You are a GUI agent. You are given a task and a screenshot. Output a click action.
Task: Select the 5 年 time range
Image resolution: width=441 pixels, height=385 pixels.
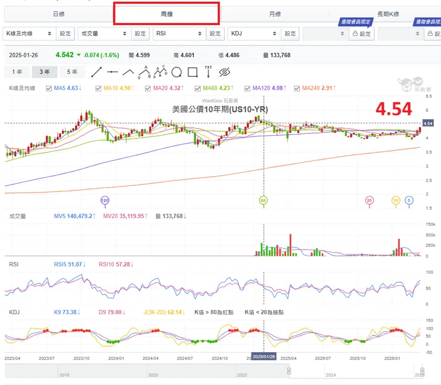pos(72,72)
